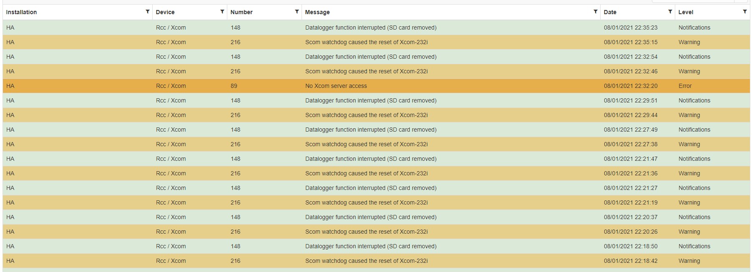Click the Scom watchdog message dated 22:18:42
The height and width of the screenshot is (272, 752).
[366, 261]
